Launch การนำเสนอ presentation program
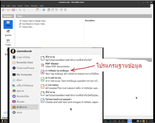The image size is (155, 123). coord(71,87)
